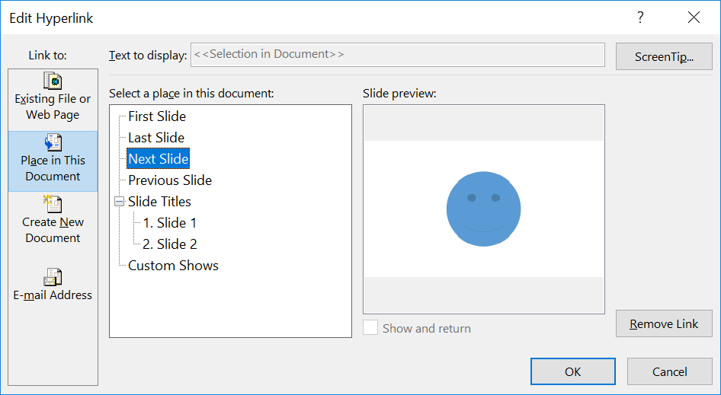The image size is (721, 395).
Task: Select the highlighted Next Slide entry
Action: [x=159, y=159]
